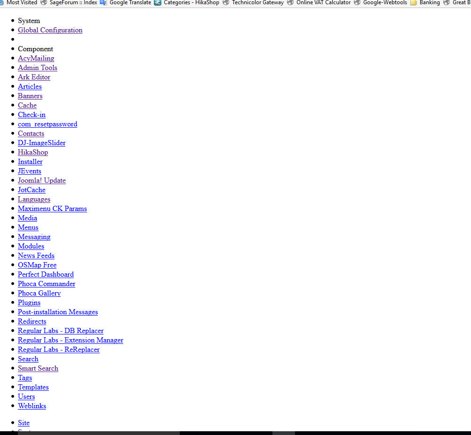Open Smart Search link
The height and width of the screenshot is (435, 471).
[38, 368]
